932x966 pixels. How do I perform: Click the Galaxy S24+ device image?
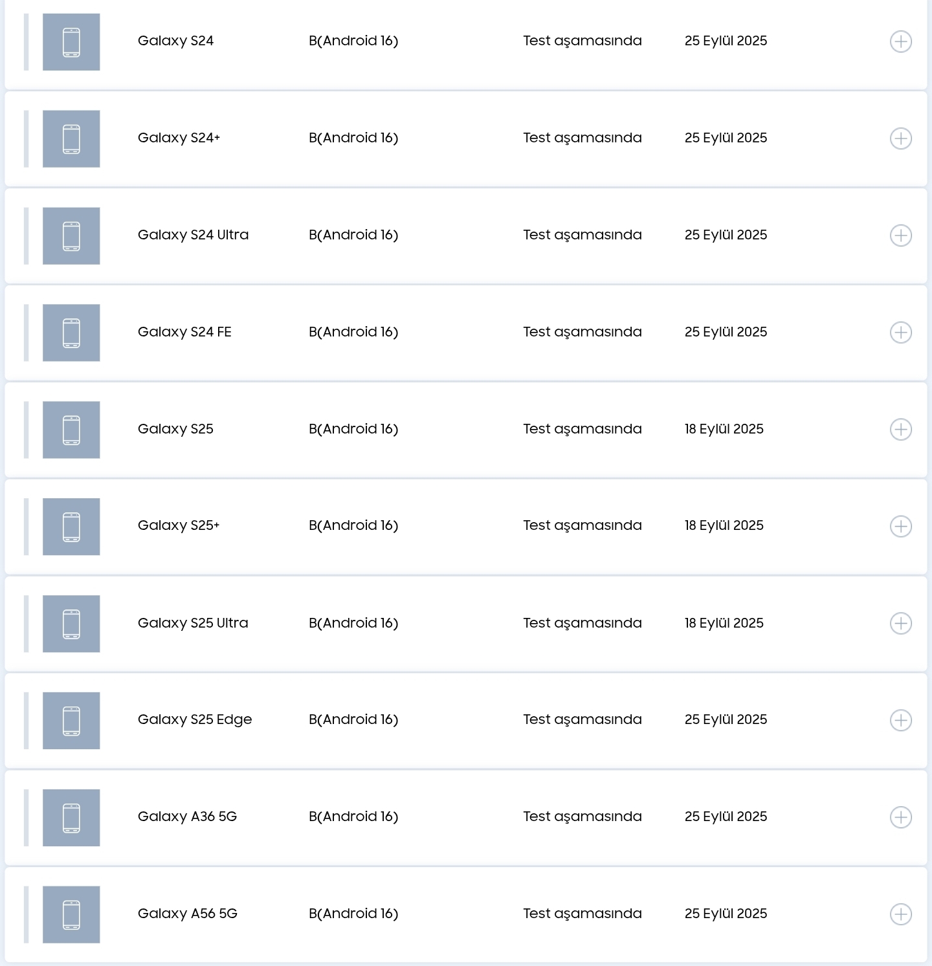point(71,139)
